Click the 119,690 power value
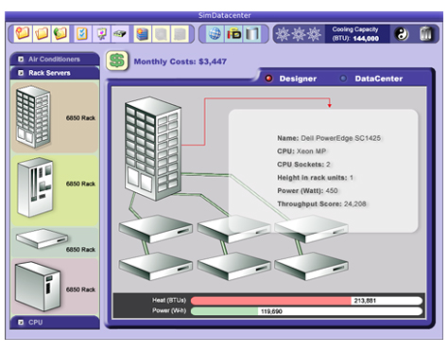Viewport: 448px width, 351px height. tap(271, 311)
